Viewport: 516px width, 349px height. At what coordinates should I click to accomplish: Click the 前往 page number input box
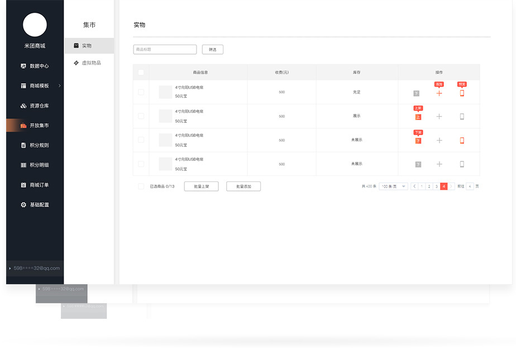[470, 187]
